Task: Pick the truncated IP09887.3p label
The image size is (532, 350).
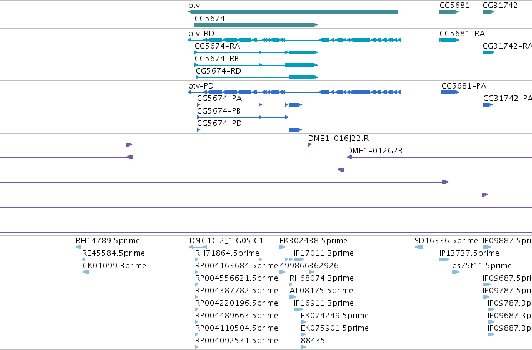Action: coord(509,328)
